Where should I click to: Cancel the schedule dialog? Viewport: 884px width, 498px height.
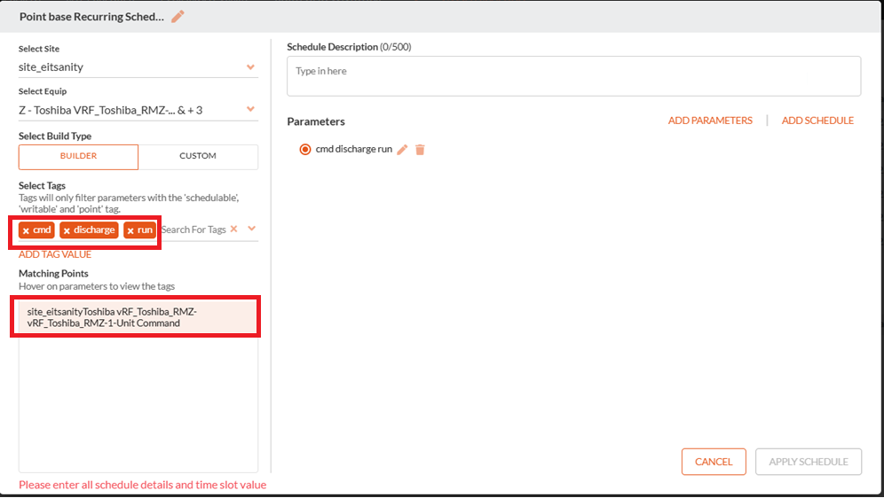[714, 462]
